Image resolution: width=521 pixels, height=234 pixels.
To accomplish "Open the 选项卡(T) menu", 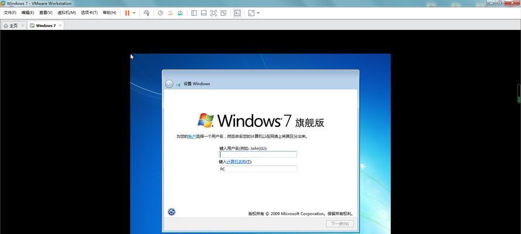I will point(89,13).
